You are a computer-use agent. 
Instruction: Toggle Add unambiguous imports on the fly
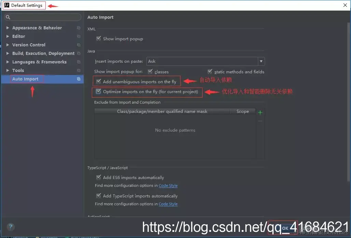(98, 81)
